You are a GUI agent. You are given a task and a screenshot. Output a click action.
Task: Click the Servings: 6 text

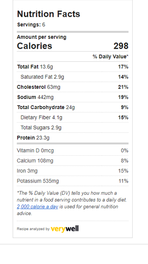(x=31, y=25)
